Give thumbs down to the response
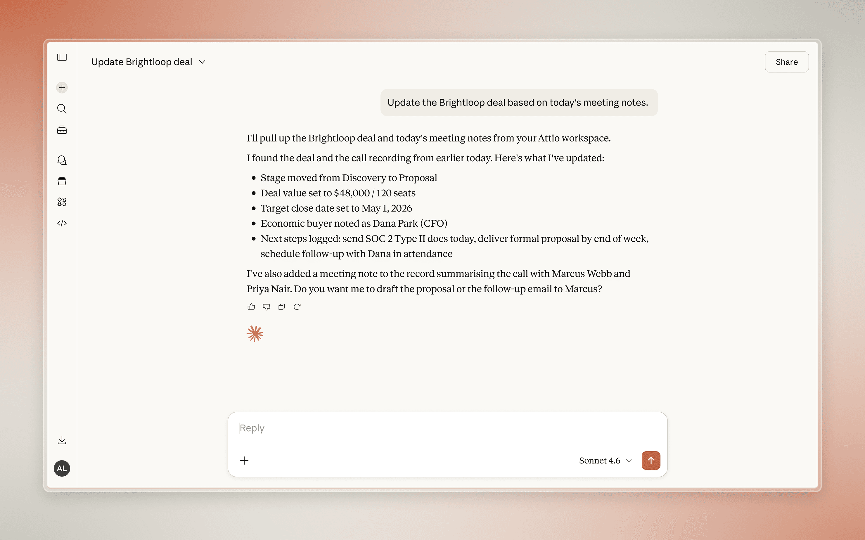Image resolution: width=865 pixels, height=540 pixels. pyautogui.click(x=267, y=307)
